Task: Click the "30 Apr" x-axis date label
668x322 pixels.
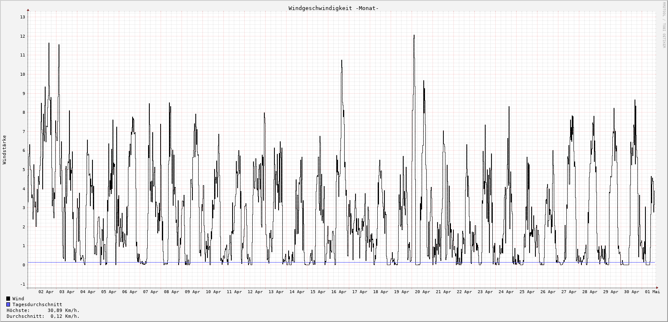Action: pyautogui.click(x=632, y=292)
